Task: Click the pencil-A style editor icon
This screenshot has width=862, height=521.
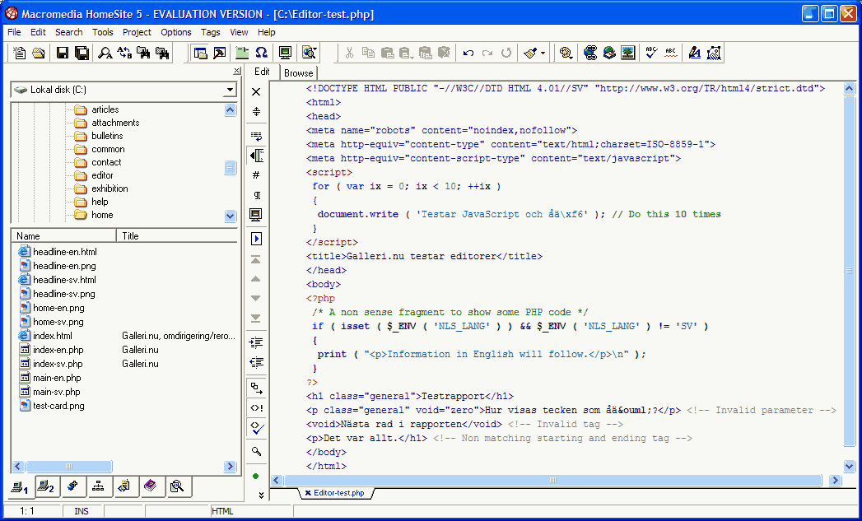Action: point(695,53)
